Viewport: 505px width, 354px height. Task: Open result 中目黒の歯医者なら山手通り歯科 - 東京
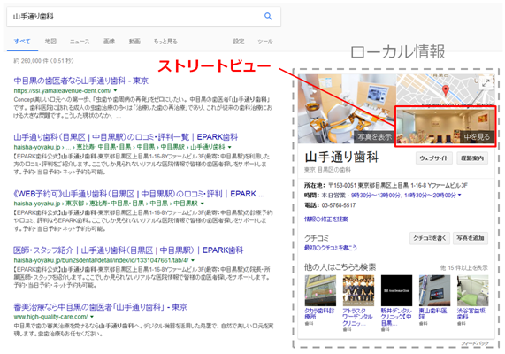coord(80,81)
